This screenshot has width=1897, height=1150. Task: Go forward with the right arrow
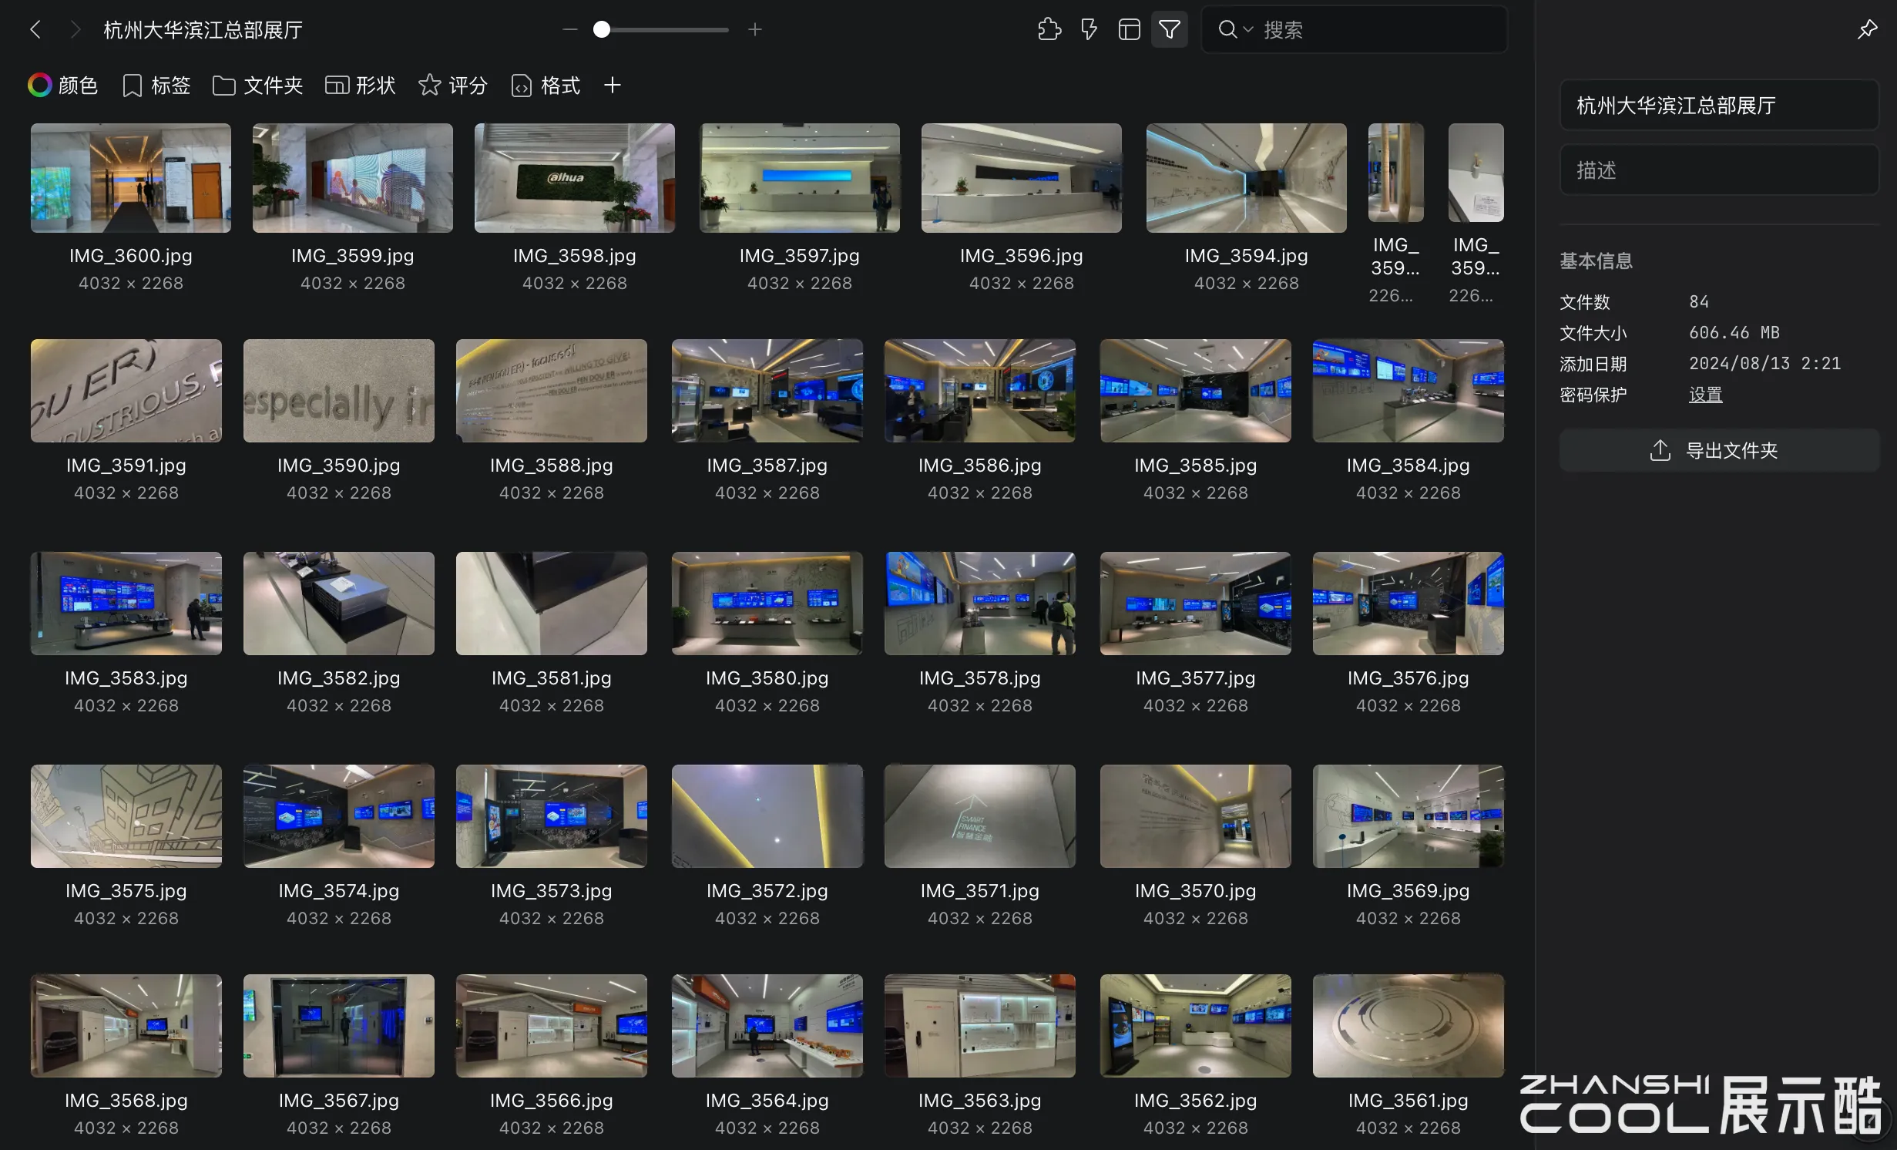pyautogui.click(x=75, y=30)
